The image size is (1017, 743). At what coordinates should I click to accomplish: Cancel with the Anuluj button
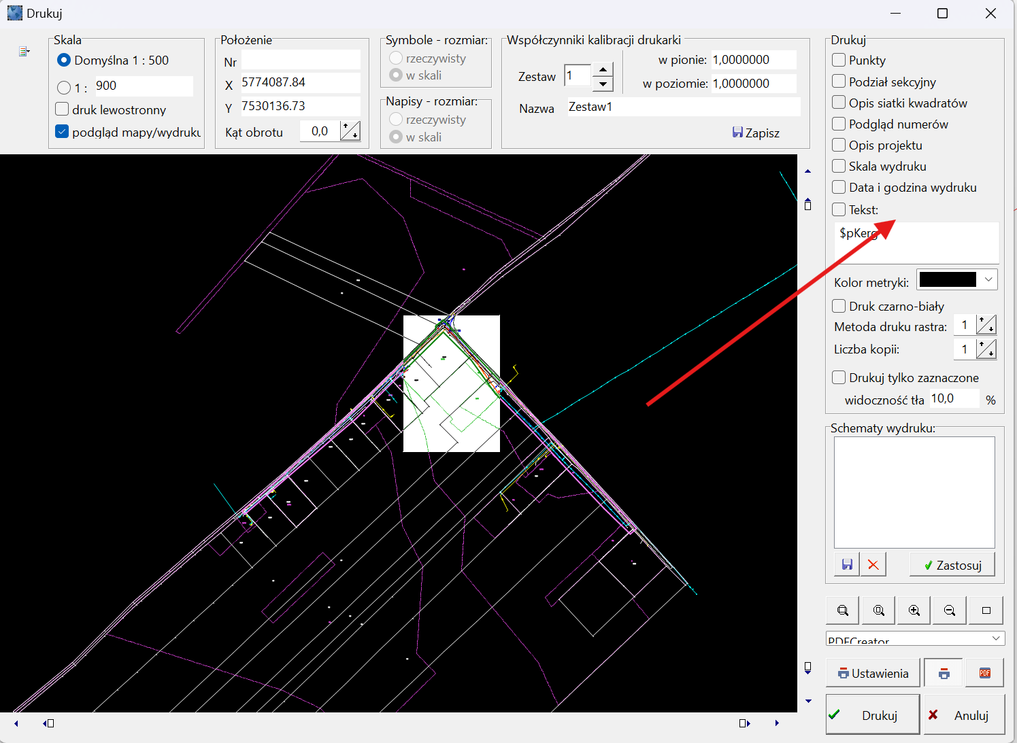[963, 714]
